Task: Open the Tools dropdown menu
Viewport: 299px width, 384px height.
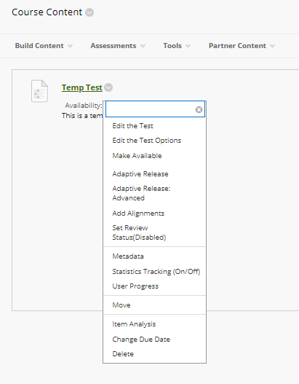Action: [x=177, y=46]
